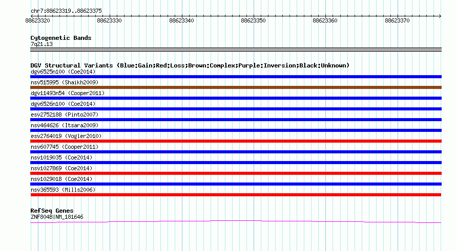Click ruler tick label 88623330
456x251 pixels.
point(109,20)
